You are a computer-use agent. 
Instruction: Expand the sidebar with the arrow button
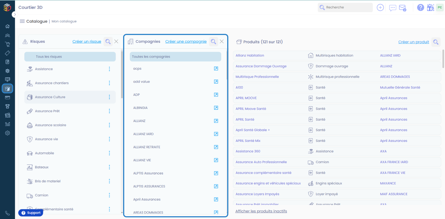pos(15,14)
